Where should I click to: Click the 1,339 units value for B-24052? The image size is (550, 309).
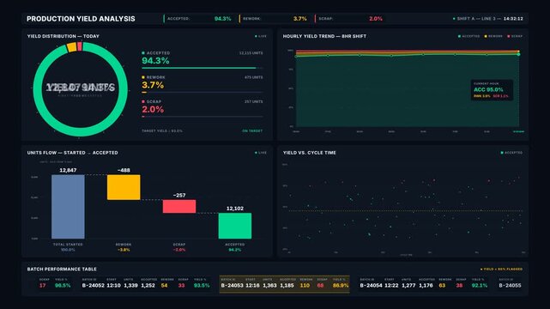pos(130,286)
